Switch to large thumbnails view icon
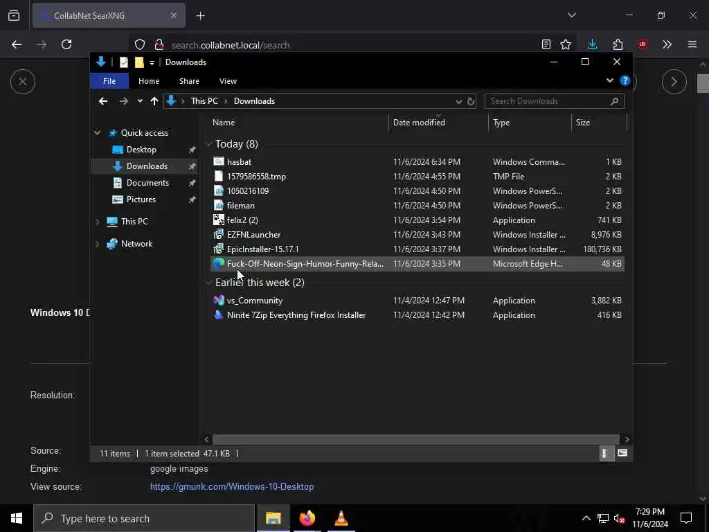709x532 pixels. coord(622,453)
